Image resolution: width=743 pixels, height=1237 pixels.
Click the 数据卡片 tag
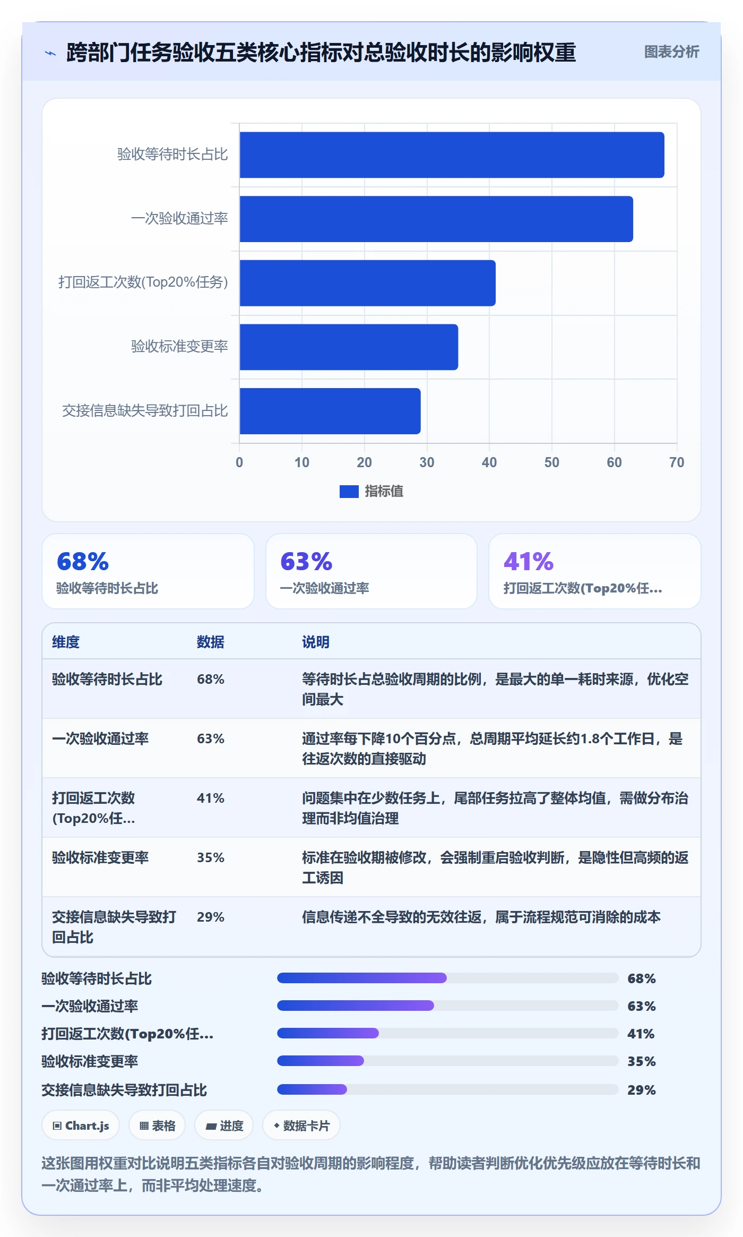301,1126
